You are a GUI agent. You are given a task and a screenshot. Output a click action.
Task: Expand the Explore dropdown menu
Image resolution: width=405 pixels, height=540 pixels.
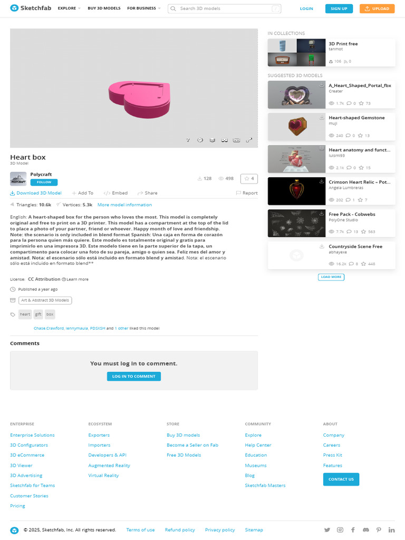(69, 8)
